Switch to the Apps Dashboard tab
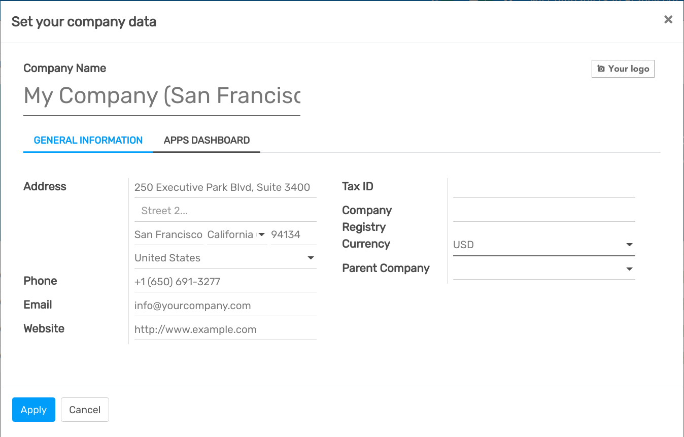Viewport: 684px width, 437px height. (x=207, y=140)
